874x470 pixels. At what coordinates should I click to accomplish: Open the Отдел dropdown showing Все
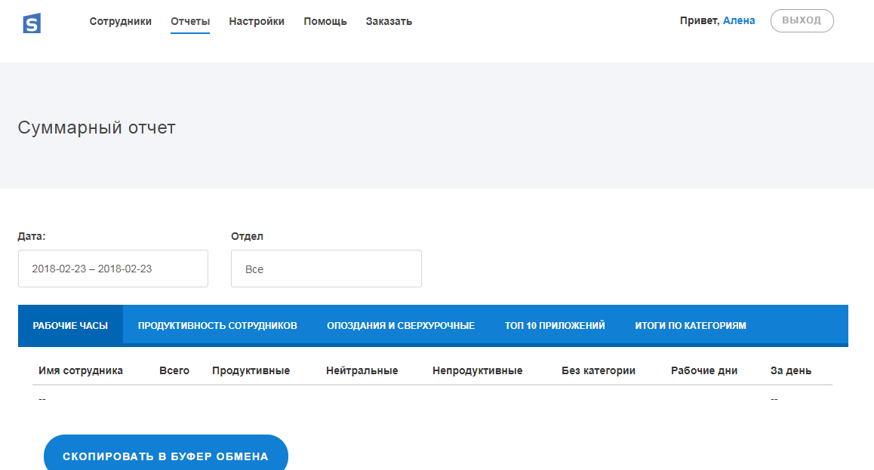coord(326,269)
